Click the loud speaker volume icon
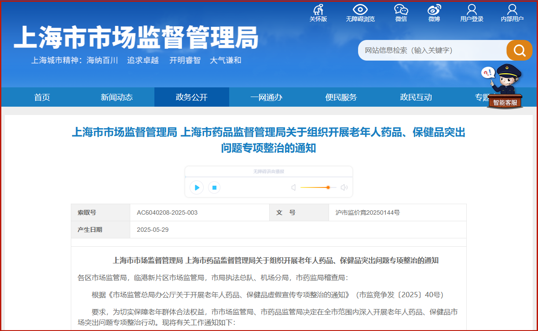The width and height of the screenshot is (538, 331). (344, 187)
